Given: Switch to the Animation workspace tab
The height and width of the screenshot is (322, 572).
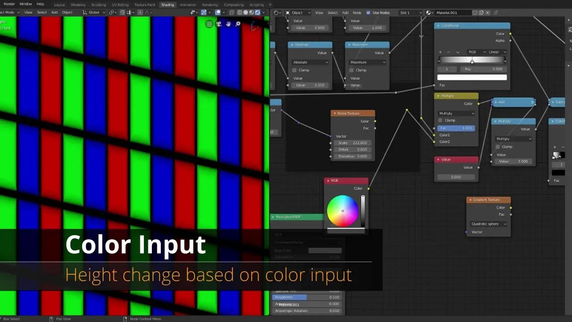Looking at the screenshot, I should click(188, 4).
